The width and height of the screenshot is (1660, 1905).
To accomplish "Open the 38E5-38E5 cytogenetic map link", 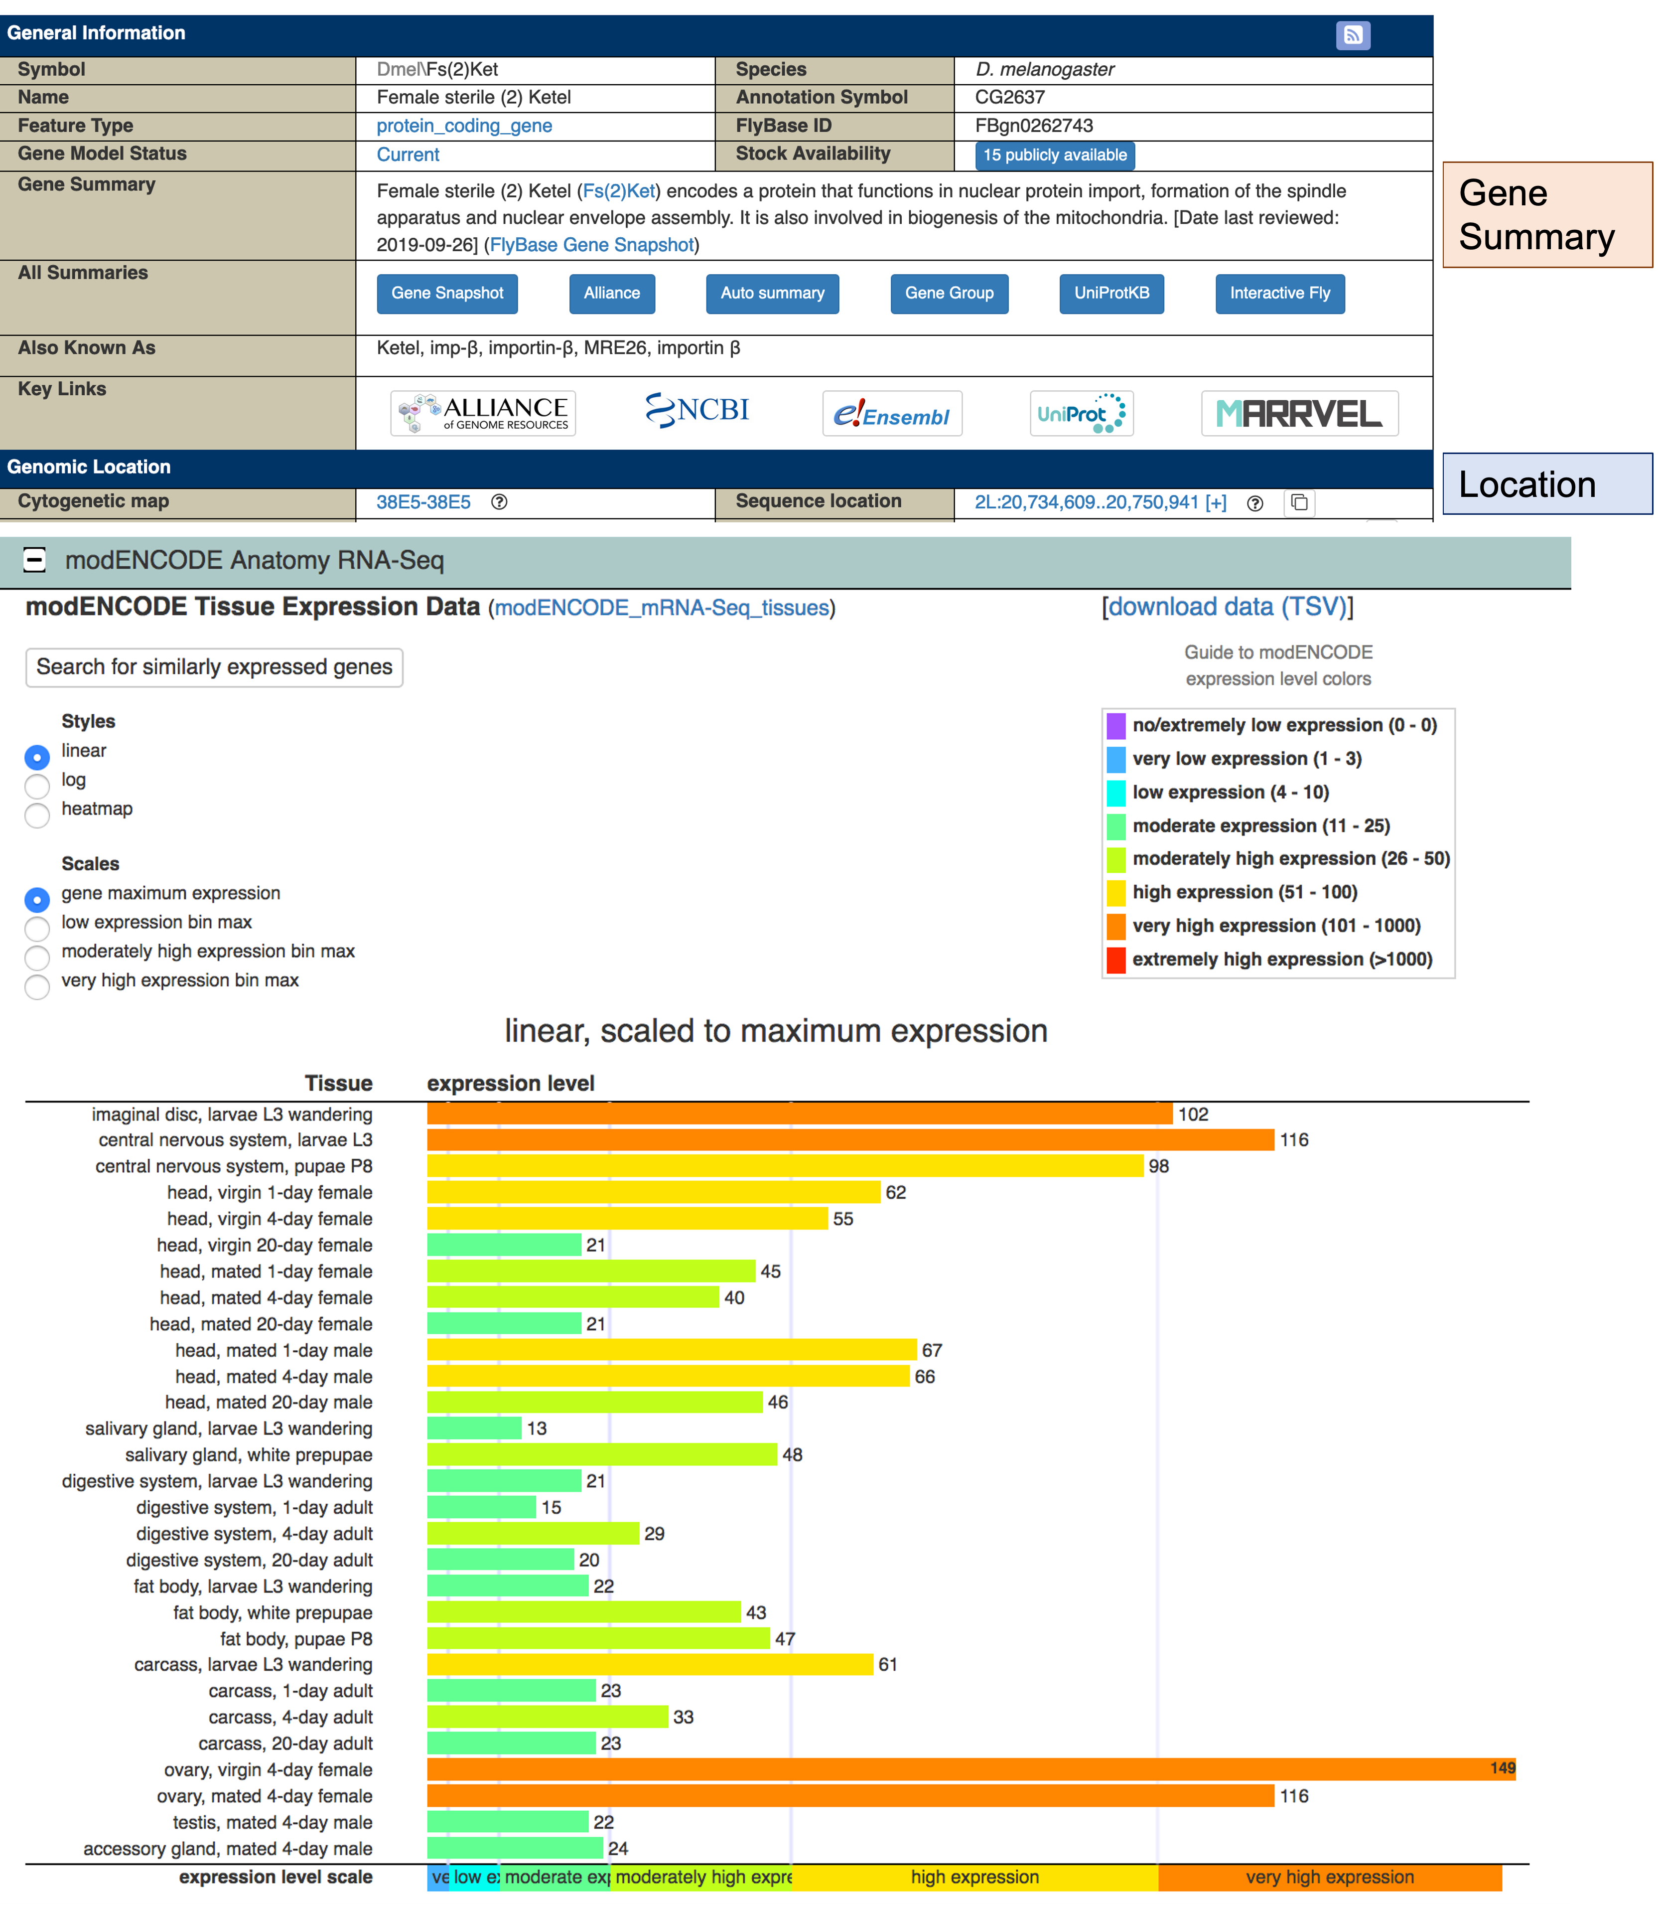I will coord(423,502).
